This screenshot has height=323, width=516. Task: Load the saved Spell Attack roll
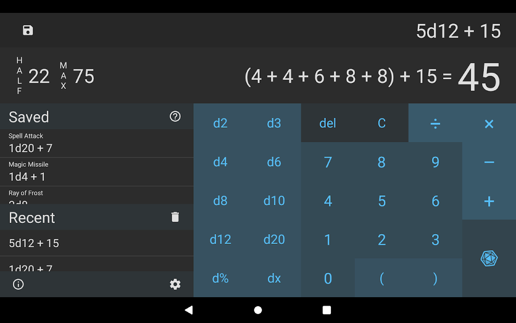click(97, 143)
